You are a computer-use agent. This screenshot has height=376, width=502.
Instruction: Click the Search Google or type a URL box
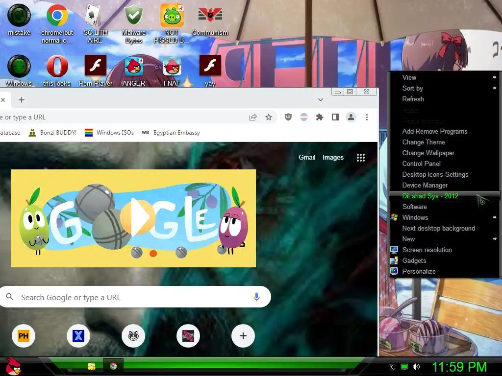[x=134, y=297]
